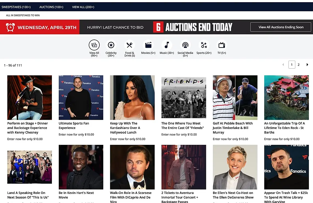
Task: Select current page 1 box
Action: [292, 65]
